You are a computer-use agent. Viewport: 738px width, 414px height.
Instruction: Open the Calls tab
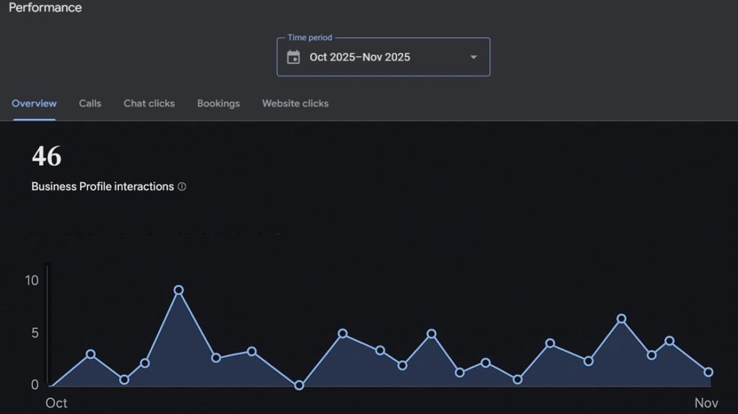pyautogui.click(x=90, y=104)
